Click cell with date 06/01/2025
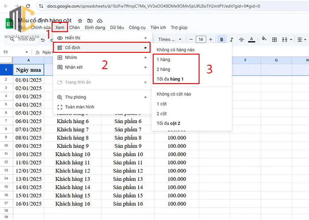This screenshot has height=220, width=309. click(29, 121)
